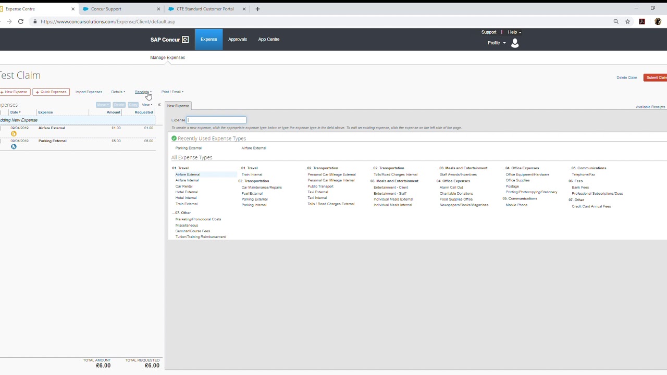
Task: Open the Help dropdown menu
Action: [514, 32]
